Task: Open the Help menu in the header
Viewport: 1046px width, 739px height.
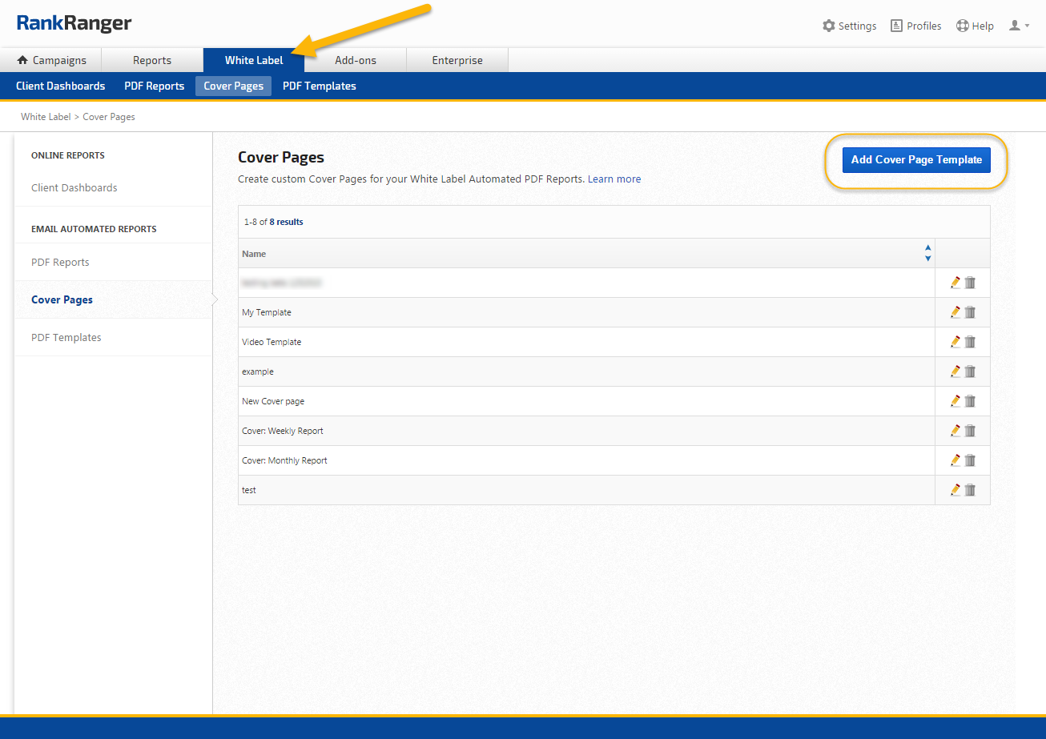Action: 975,26
